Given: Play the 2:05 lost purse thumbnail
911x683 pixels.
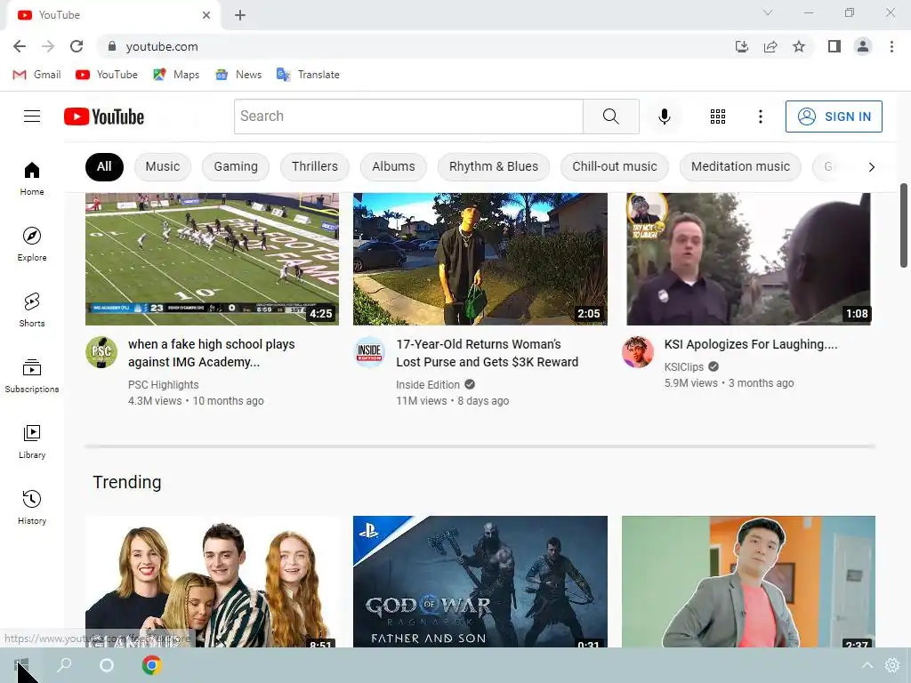Looking at the screenshot, I should (x=480, y=259).
